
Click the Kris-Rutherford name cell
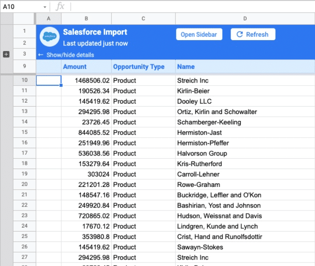pos(245,164)
